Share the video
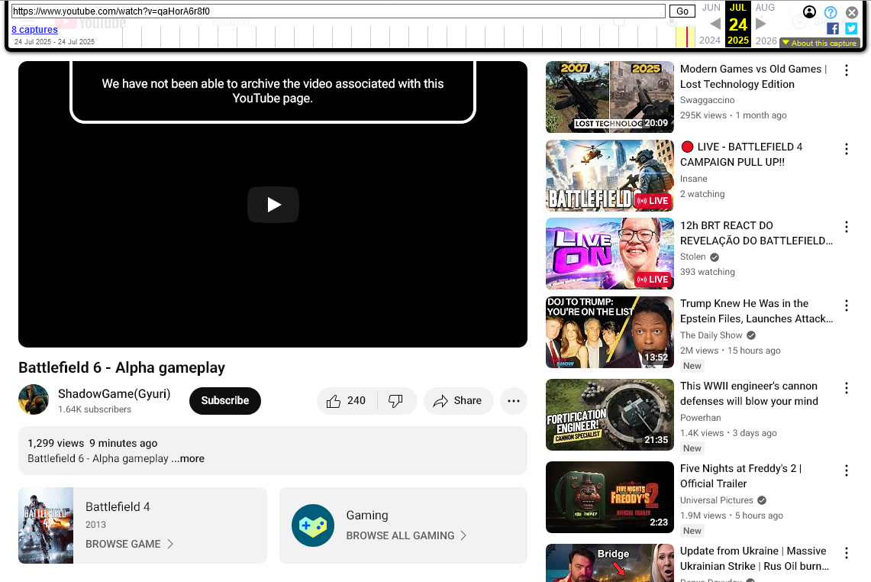Viewport: 871px width, 582px height. pyautogui.click(x=458, y=401)
